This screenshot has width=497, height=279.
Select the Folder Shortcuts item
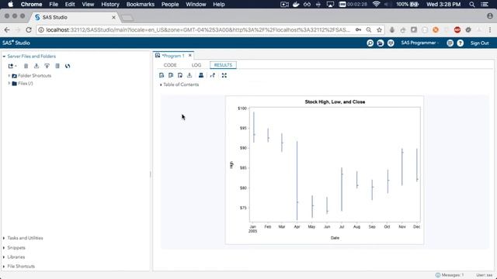click(x=34, y=76)
